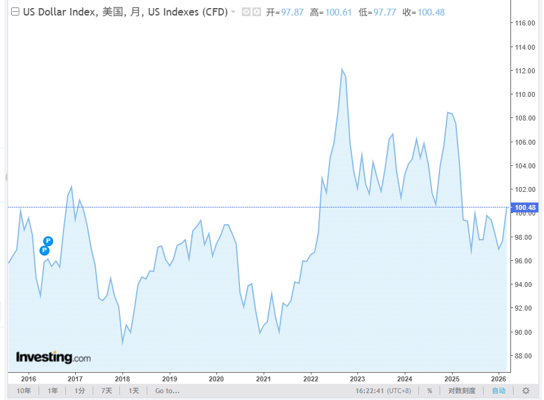Switch to 7天 time range
544x400 pixels.
[x=107, y=391]
